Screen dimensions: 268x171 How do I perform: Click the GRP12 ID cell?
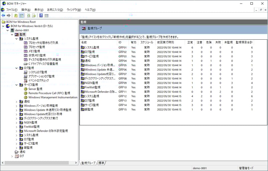pyautogui.click(x=123, y=96)
